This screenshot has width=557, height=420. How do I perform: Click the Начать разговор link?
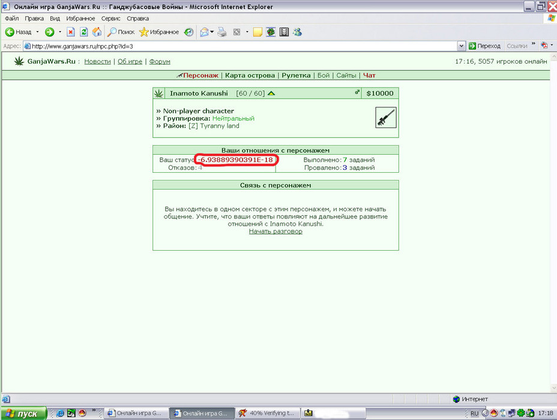tap(275, 232)
